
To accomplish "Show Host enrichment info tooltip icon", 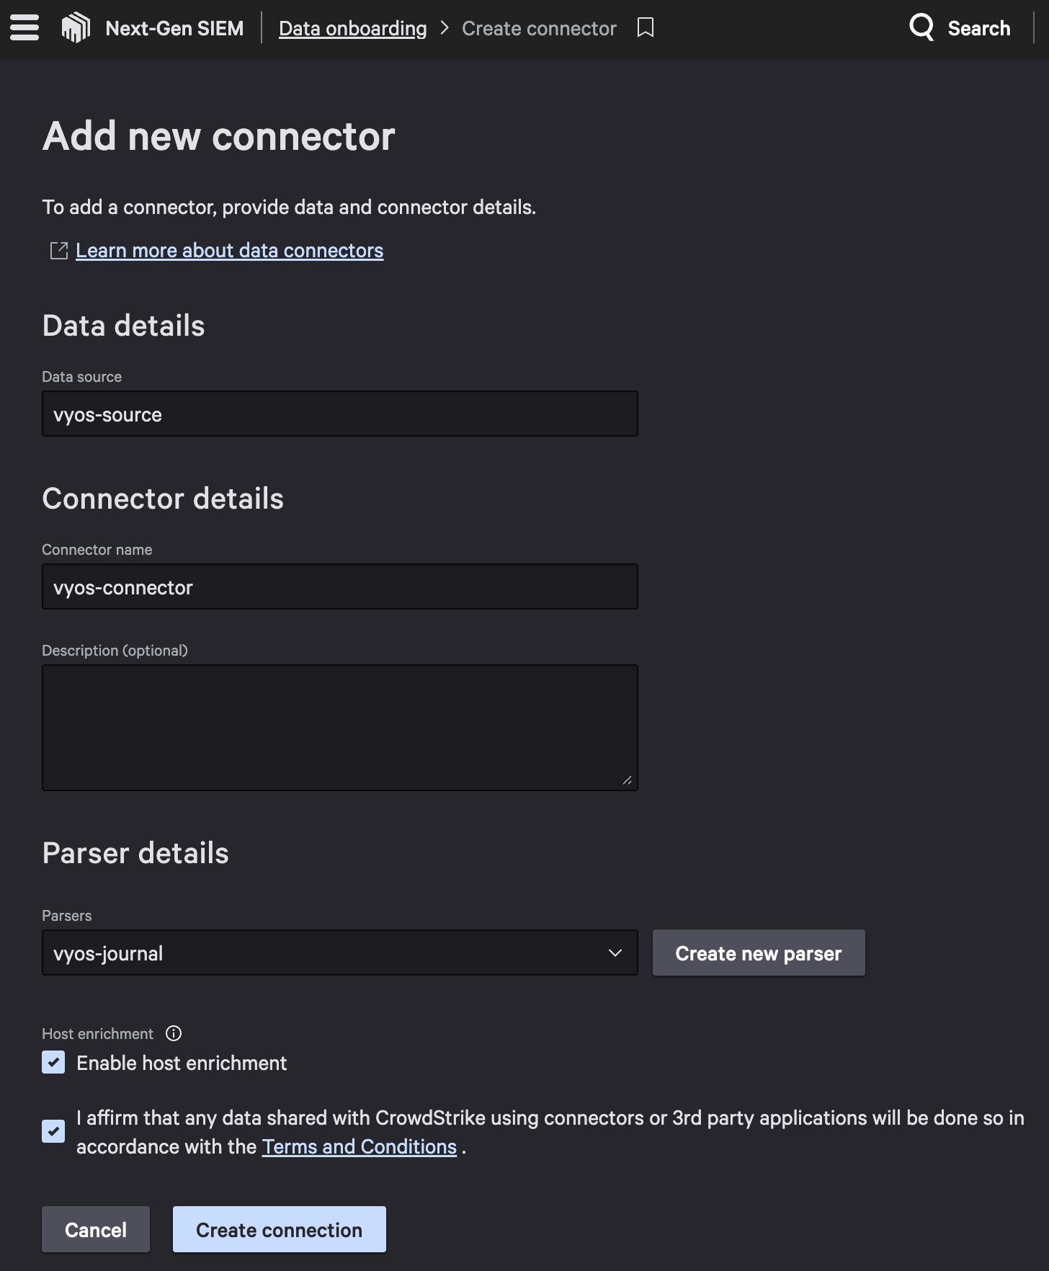I will [174, 1034].
